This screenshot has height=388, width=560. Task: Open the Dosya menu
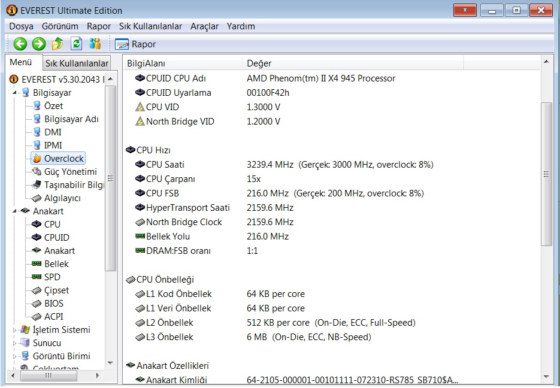[21, 26]
